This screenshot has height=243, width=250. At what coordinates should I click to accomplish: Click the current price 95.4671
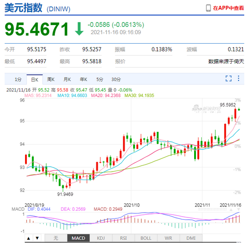(x=37, y=29)
